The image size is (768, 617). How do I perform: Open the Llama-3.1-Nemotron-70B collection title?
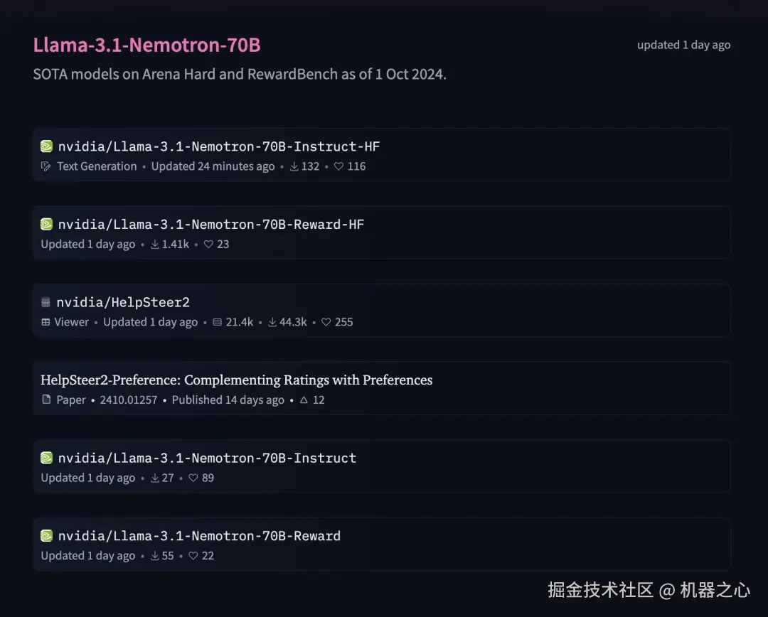pos(146,45)
